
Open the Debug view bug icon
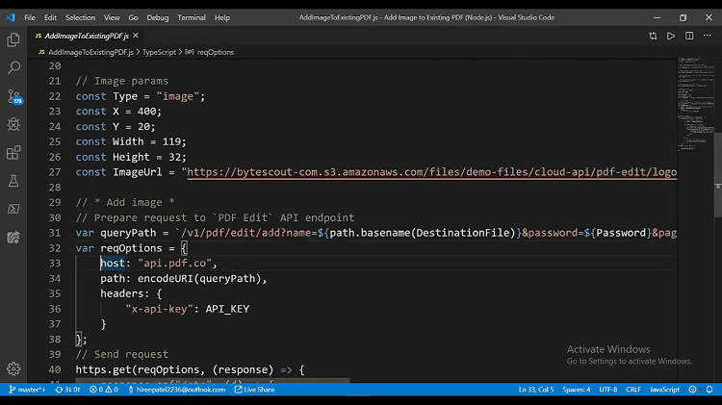(x=13, y=124)
